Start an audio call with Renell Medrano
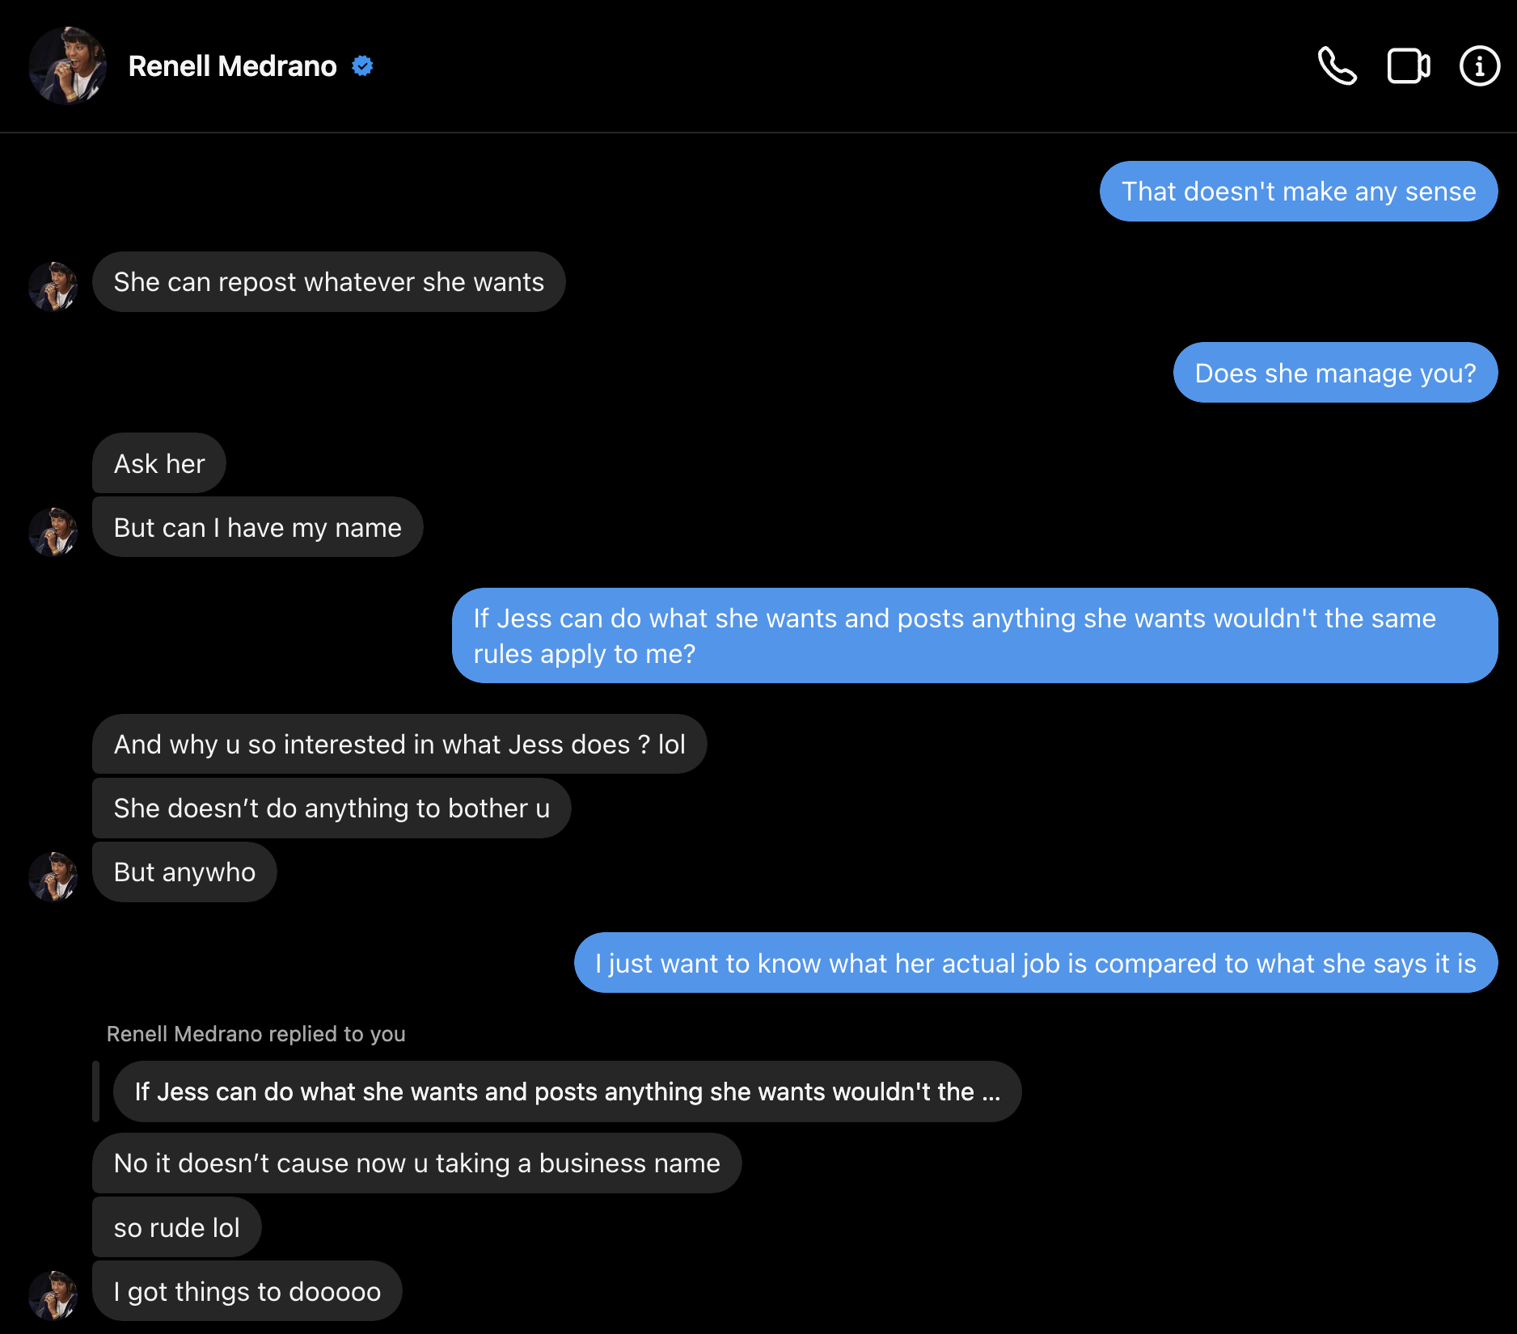 coord(1337,66)
